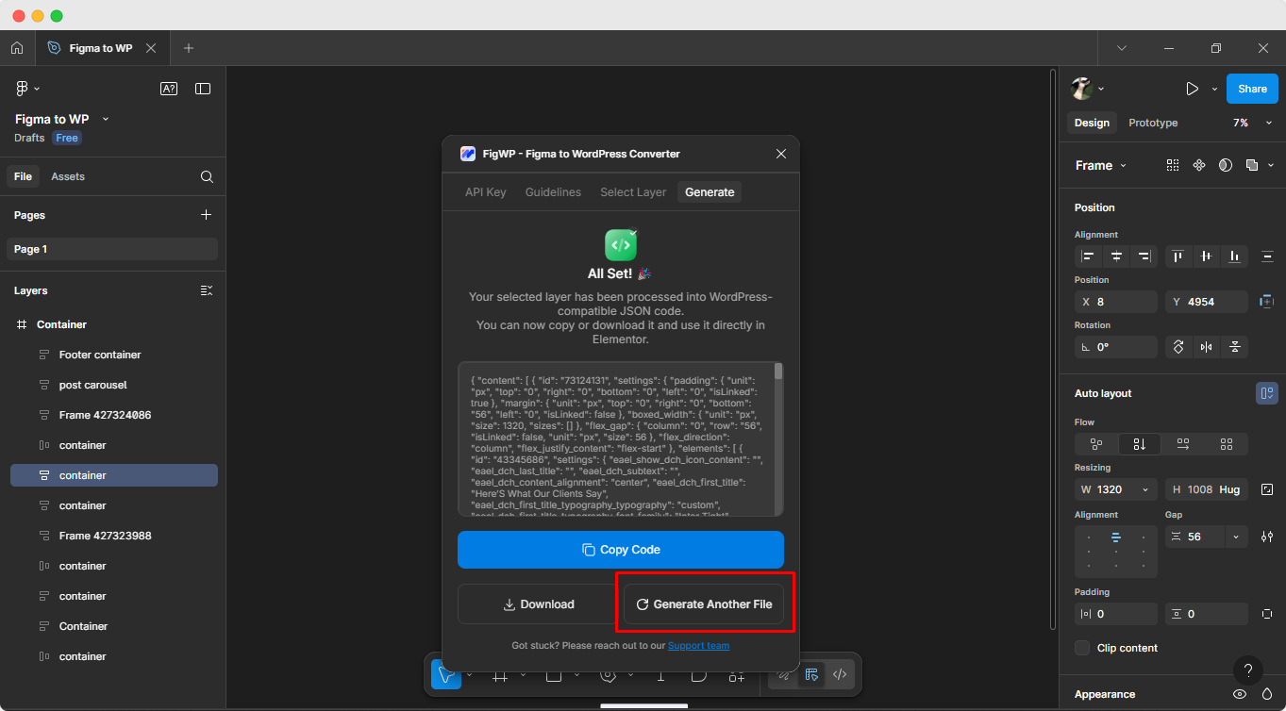Open the Present options chevron
Screen dimensions: 1286x711
1214,89
